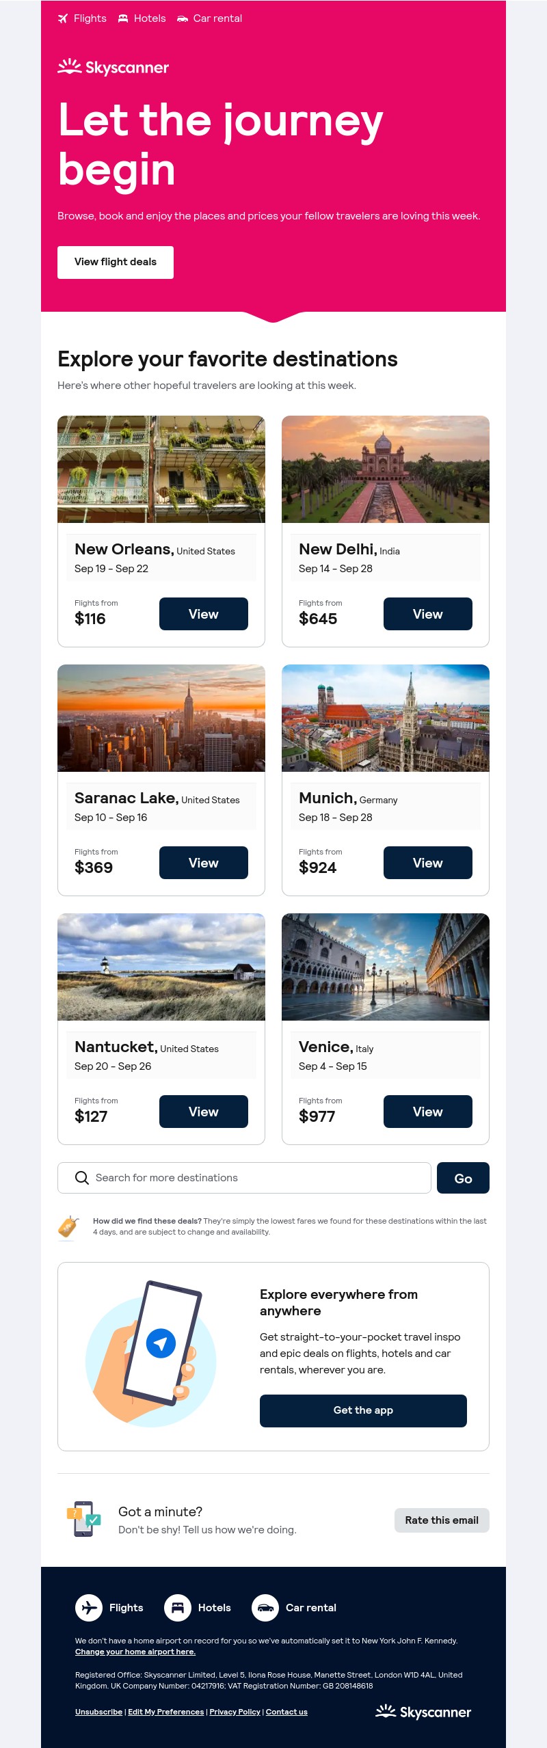Click the Unsubscribe link
The image size is (547, 1748).
(98, 1712)
